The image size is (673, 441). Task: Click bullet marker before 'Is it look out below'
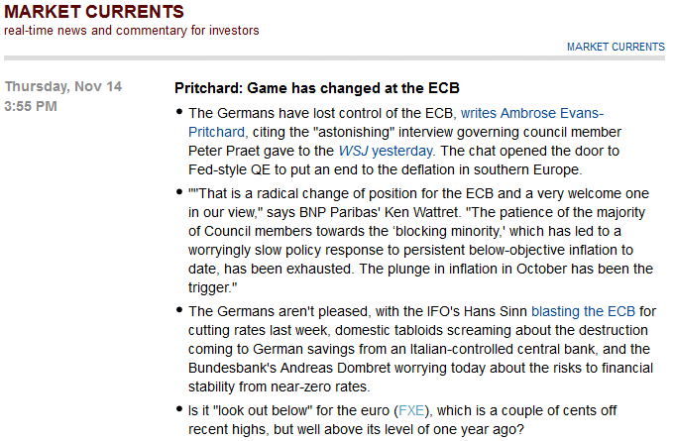click(179, 409)
